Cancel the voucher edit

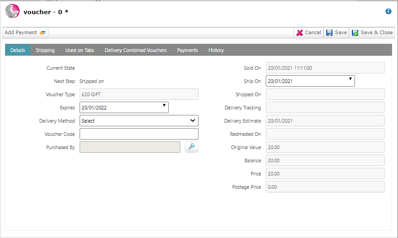tap(309, 33)
